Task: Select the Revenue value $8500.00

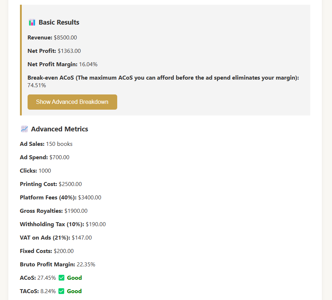Action: coord(65,38)
